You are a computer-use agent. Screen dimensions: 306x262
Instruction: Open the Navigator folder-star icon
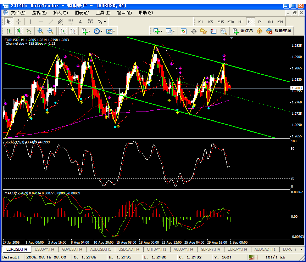click(x=204, y=31)
